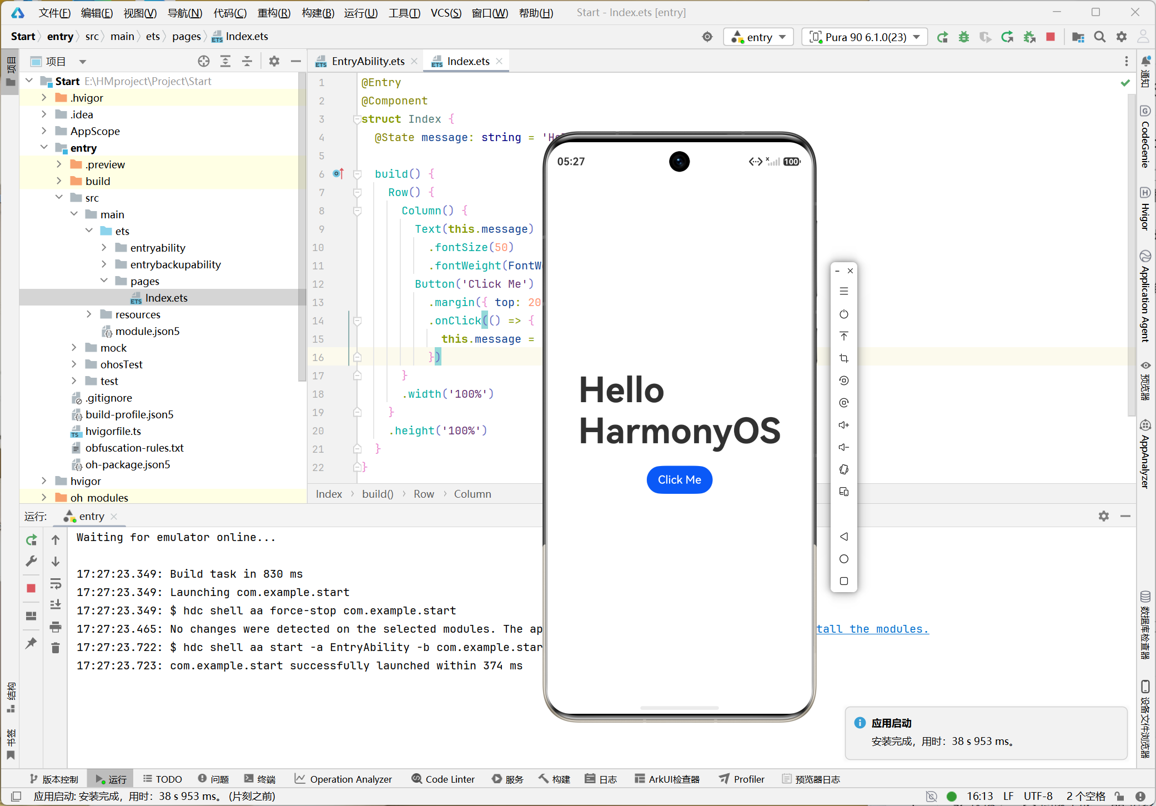Viewport: 1156px width, 806px height.
Task: Click the 'tall the modules.' link in console
Action: coord(872,629)
